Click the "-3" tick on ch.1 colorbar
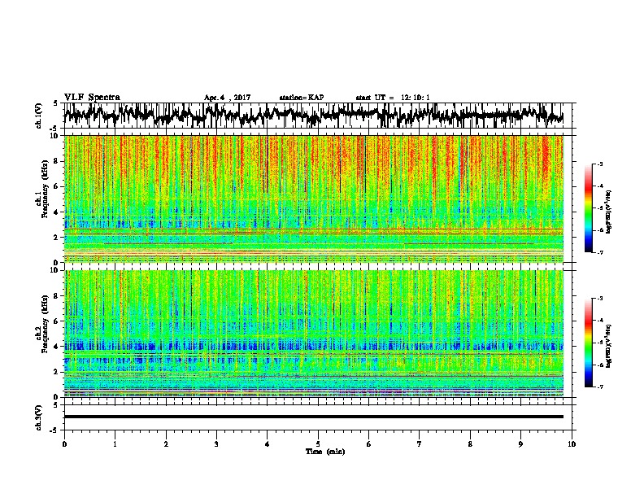Screen dimensions: 644x498 pos(599,164)
